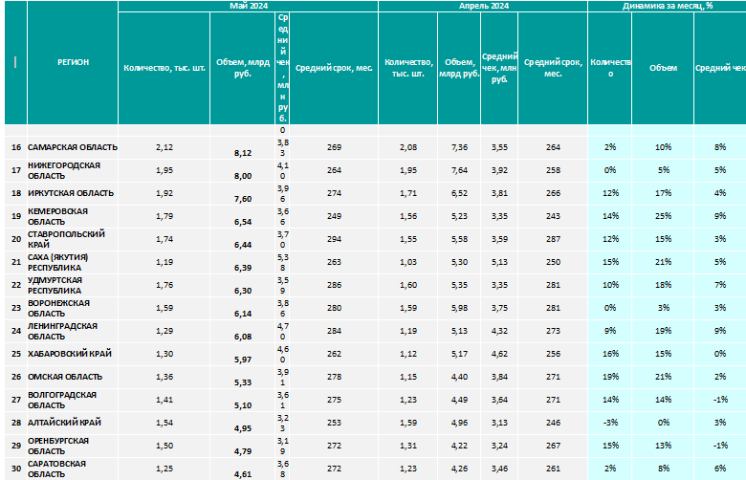This screenshot has height=480, width=746.
Task: Click April volume 4,96 in Алтайский row
Action: click(459, 423)
